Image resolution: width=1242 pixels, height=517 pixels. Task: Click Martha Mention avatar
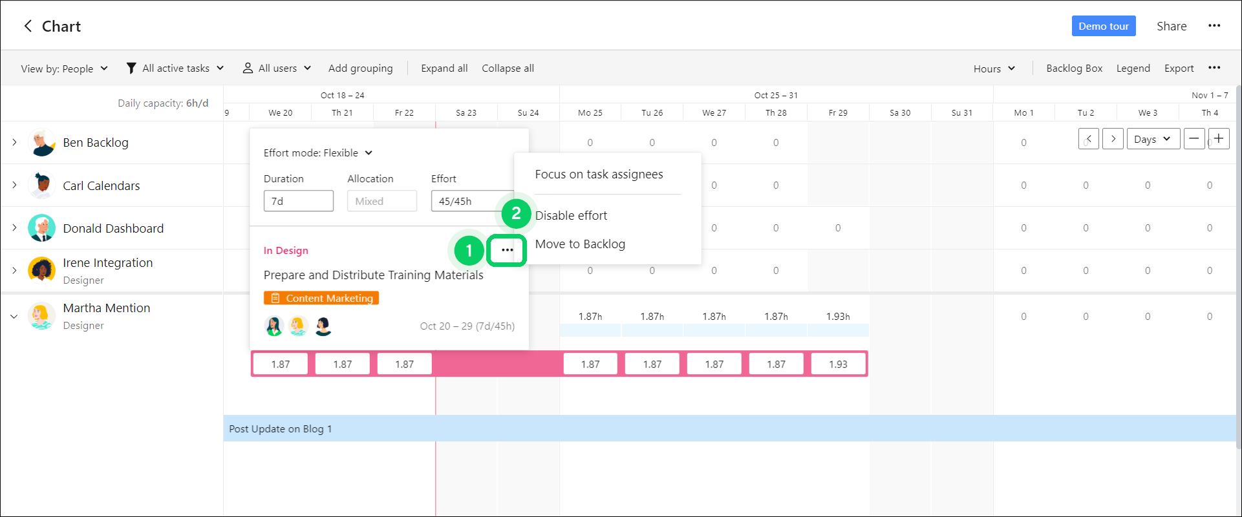pos(42,316)
